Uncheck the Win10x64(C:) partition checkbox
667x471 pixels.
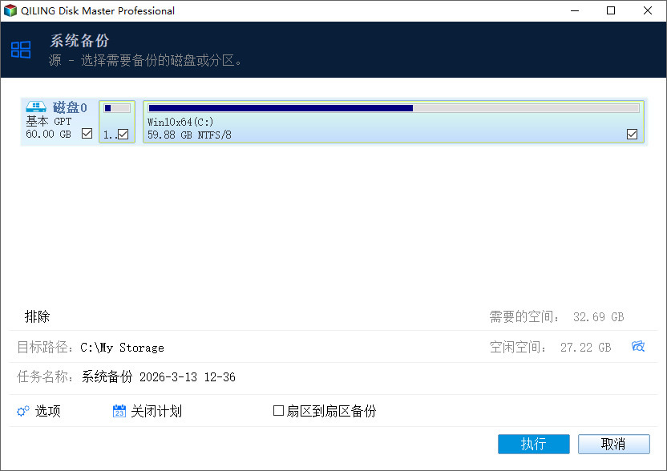(632, 134)
